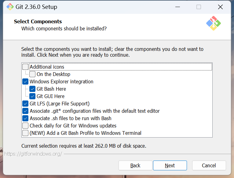
Task: Uncheck Git Bash Here option
Action: pyautogui.click(x=32, y=89)
